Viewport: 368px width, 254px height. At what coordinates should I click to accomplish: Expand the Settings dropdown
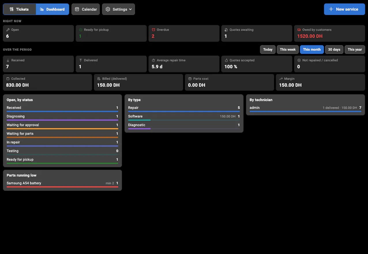[x=118, y=9]
